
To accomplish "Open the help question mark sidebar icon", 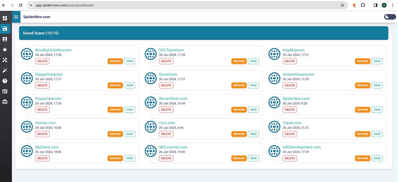I will pyautogui.click(x=5, y=81).
